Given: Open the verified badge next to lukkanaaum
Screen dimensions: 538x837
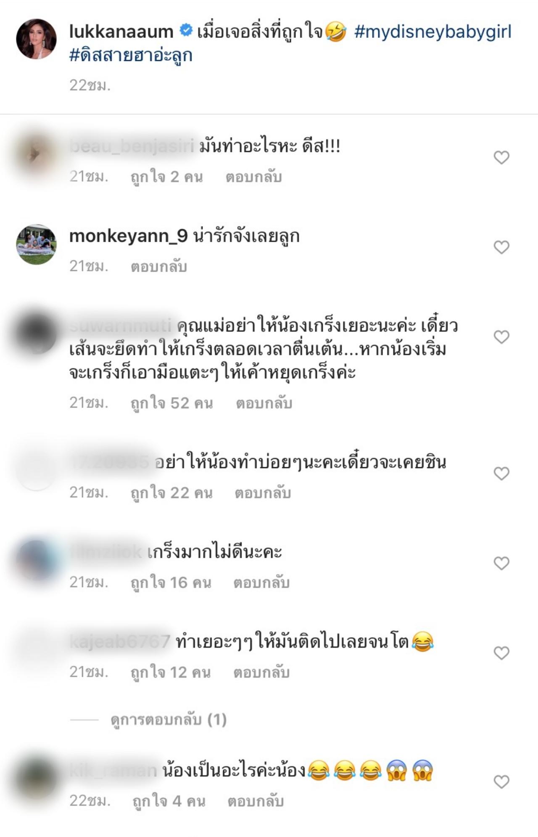Looking at the screenshot, I should point(186,31).
